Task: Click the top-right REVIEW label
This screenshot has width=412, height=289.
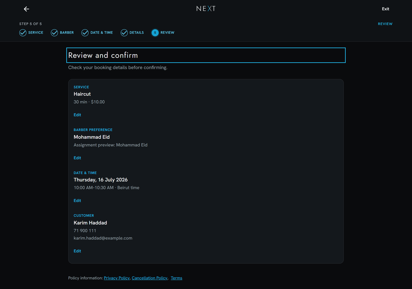Action: (x=385, y=24)
